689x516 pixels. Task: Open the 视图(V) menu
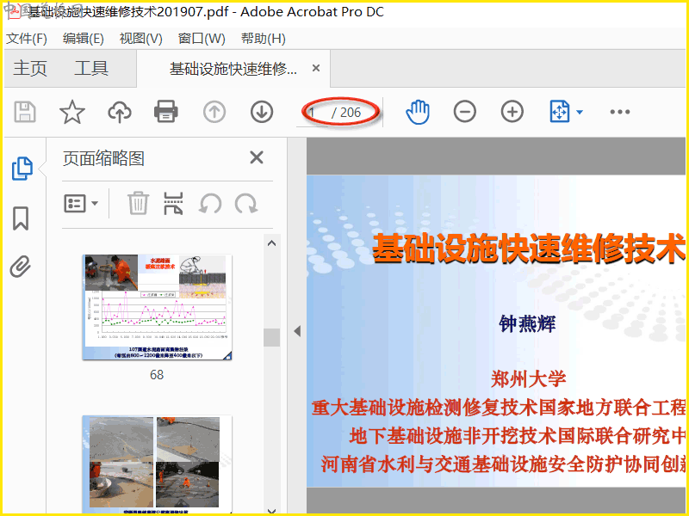(x=140, y=39)
